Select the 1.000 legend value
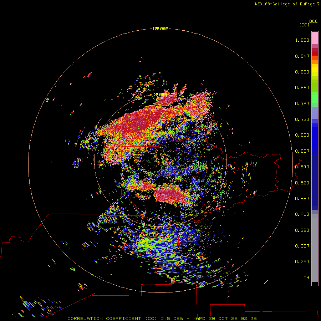 pyautogui.click(x=302, y=40)
